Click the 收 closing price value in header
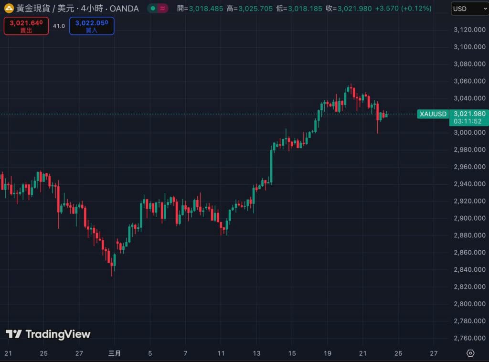This screenshot has width=489, height=362. (355, 9)
